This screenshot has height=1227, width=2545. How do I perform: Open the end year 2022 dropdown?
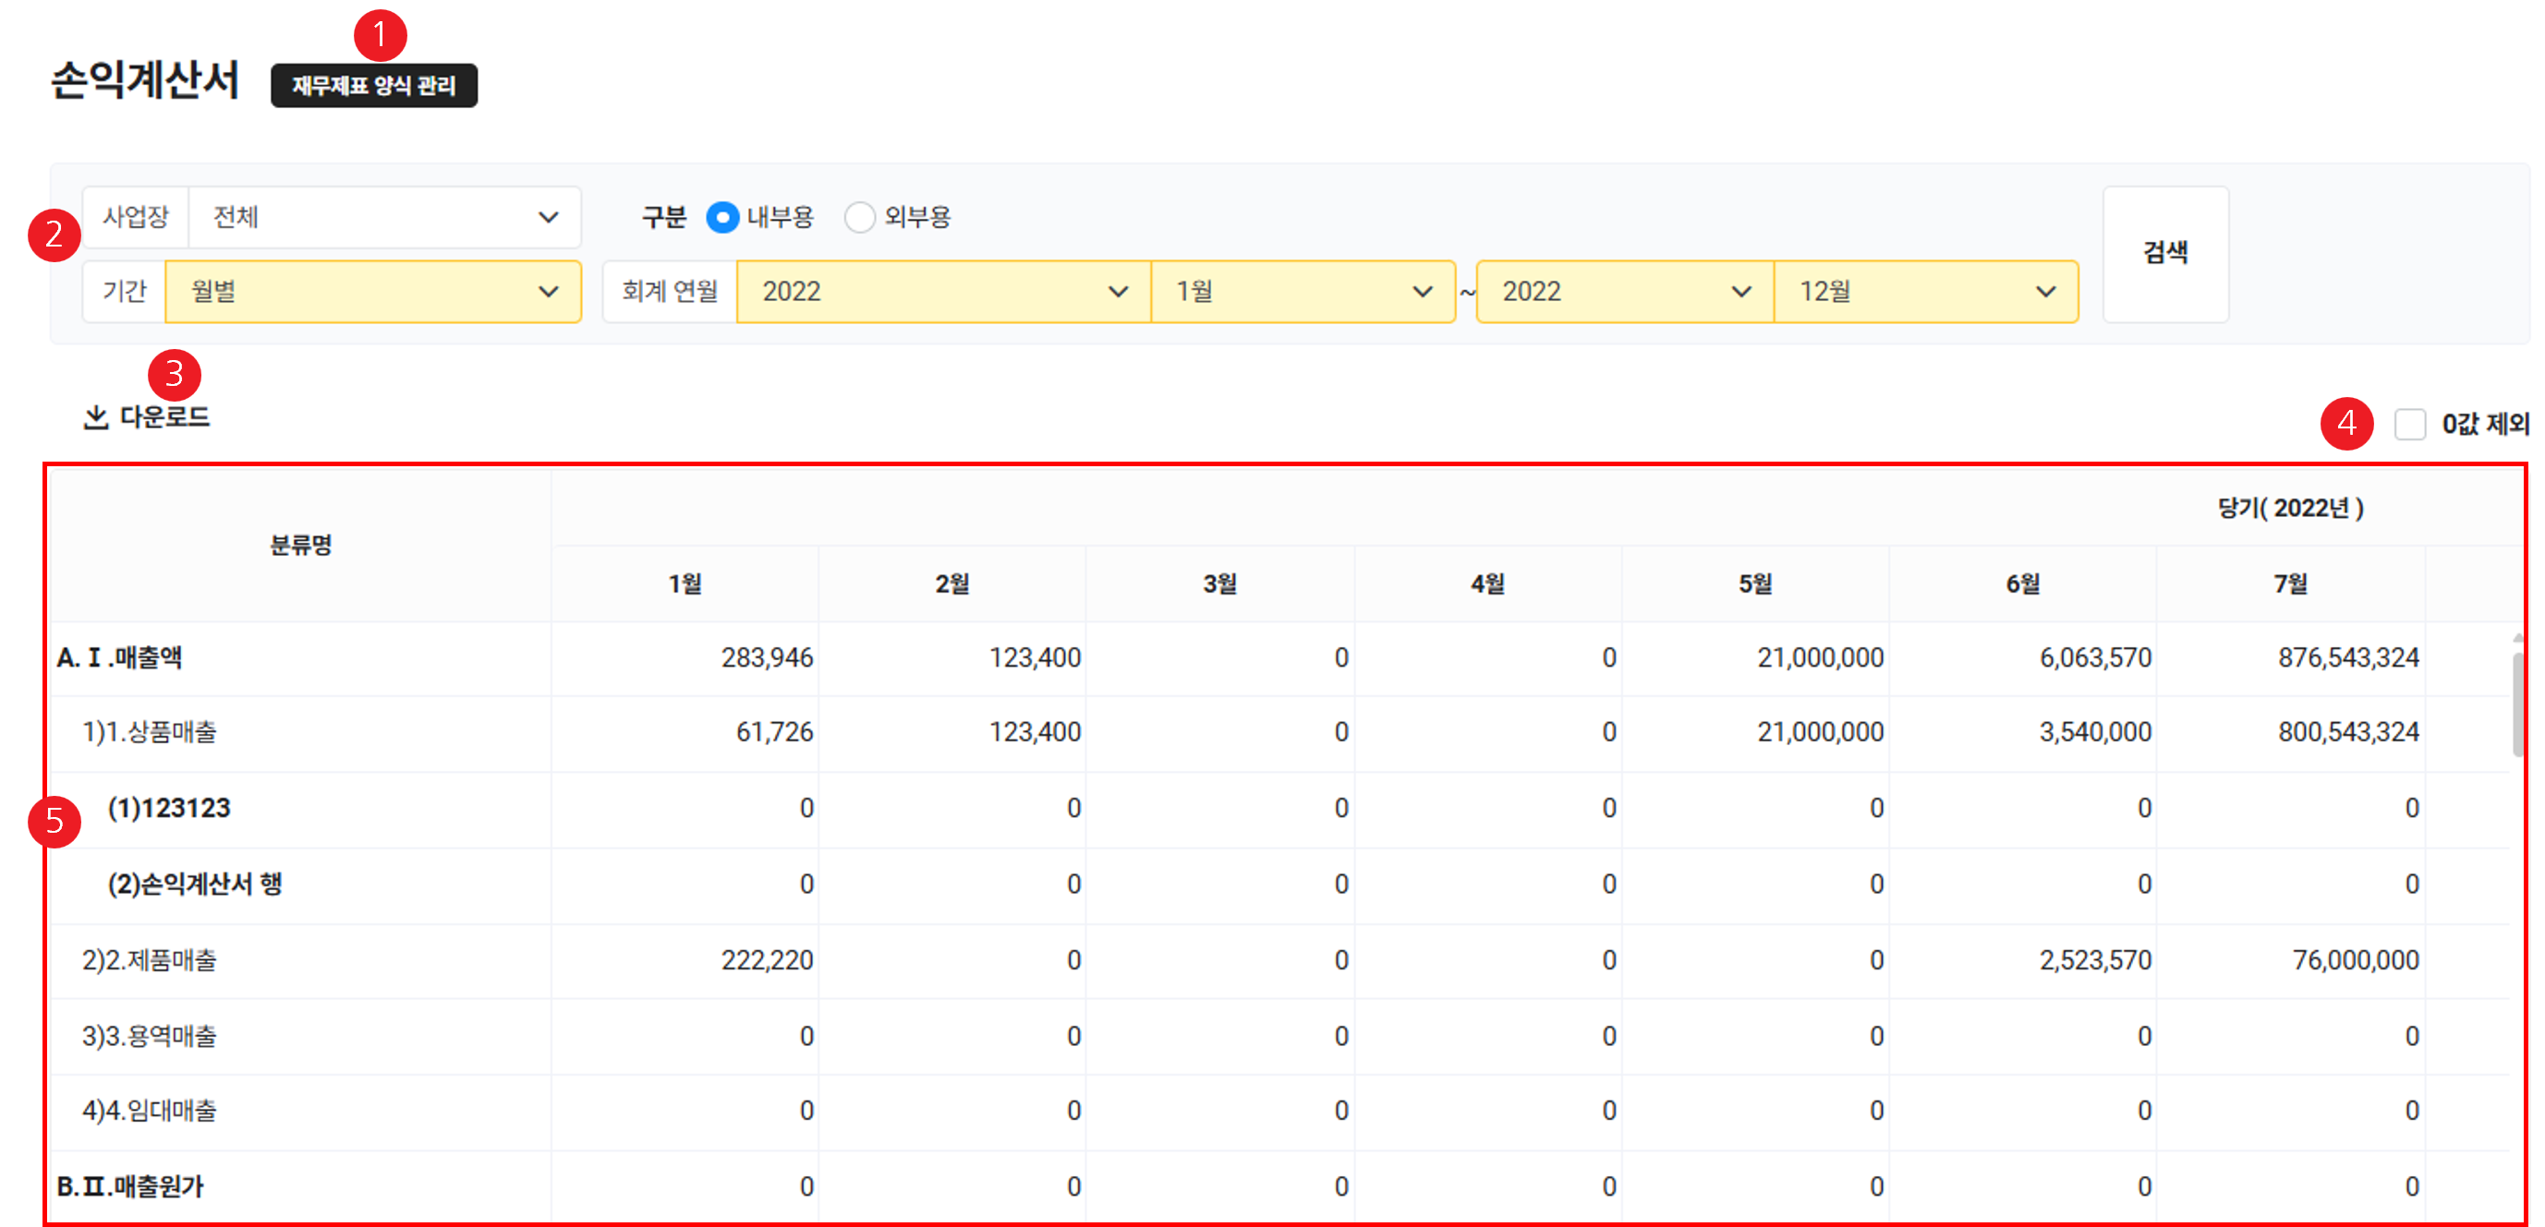pos(1624,291)
